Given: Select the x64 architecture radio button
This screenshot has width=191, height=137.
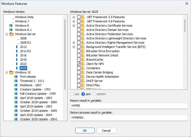Looking at the screenshot, I should tap(83, 94).
